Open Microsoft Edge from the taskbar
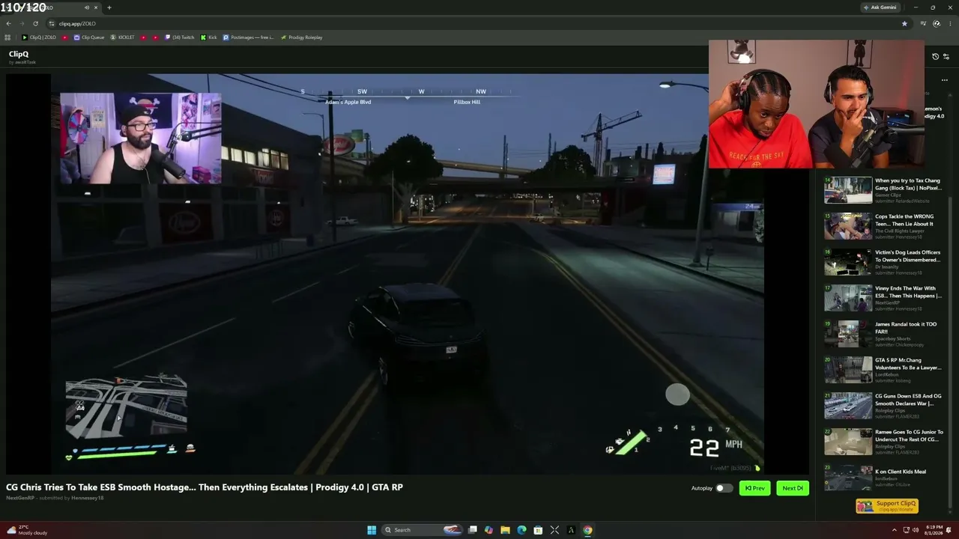Screen dimensions: 959x539 tap(522, 530)
